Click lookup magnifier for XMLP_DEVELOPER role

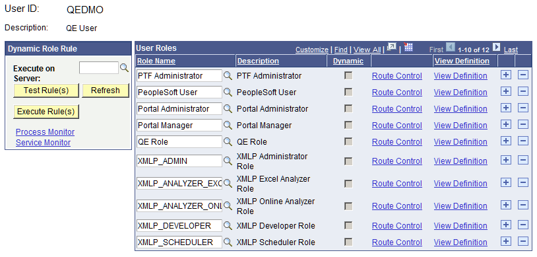[228, 226]
